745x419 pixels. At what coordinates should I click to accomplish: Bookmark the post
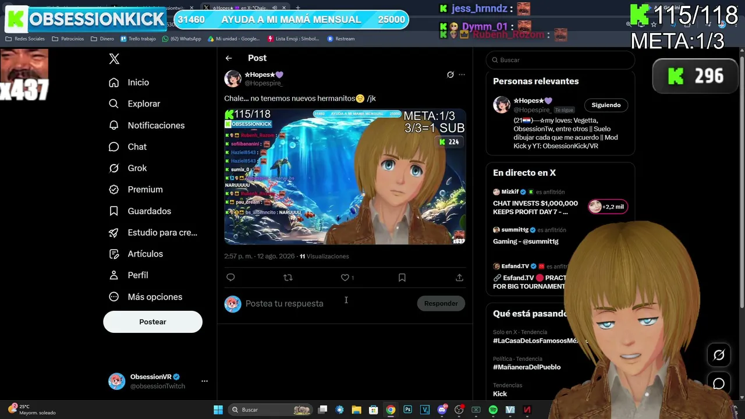402,278
